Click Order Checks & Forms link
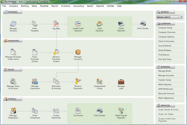This screenshot has height=125, width=187. (x=168, y=110)
